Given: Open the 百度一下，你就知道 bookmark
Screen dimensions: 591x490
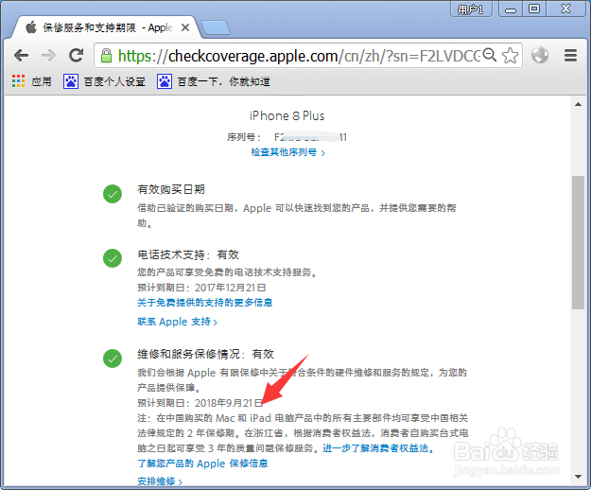Looking at the screenshot, I should [214, 81].
